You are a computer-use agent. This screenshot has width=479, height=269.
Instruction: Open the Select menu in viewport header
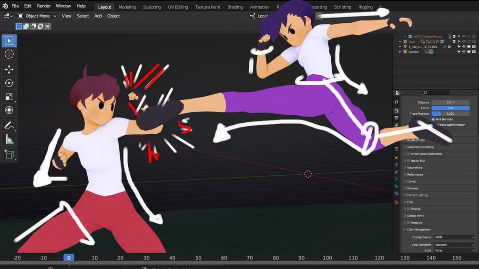[x=83, y=16]
